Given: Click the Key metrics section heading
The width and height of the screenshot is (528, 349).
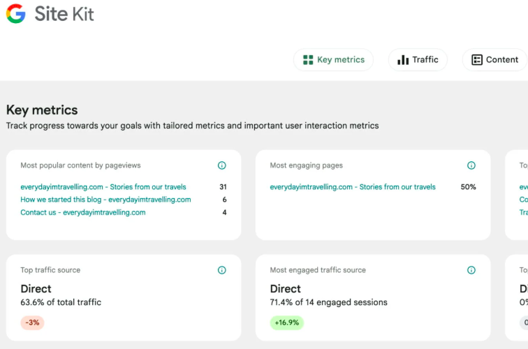Looking at the screenshot, I should coord(42,110).
